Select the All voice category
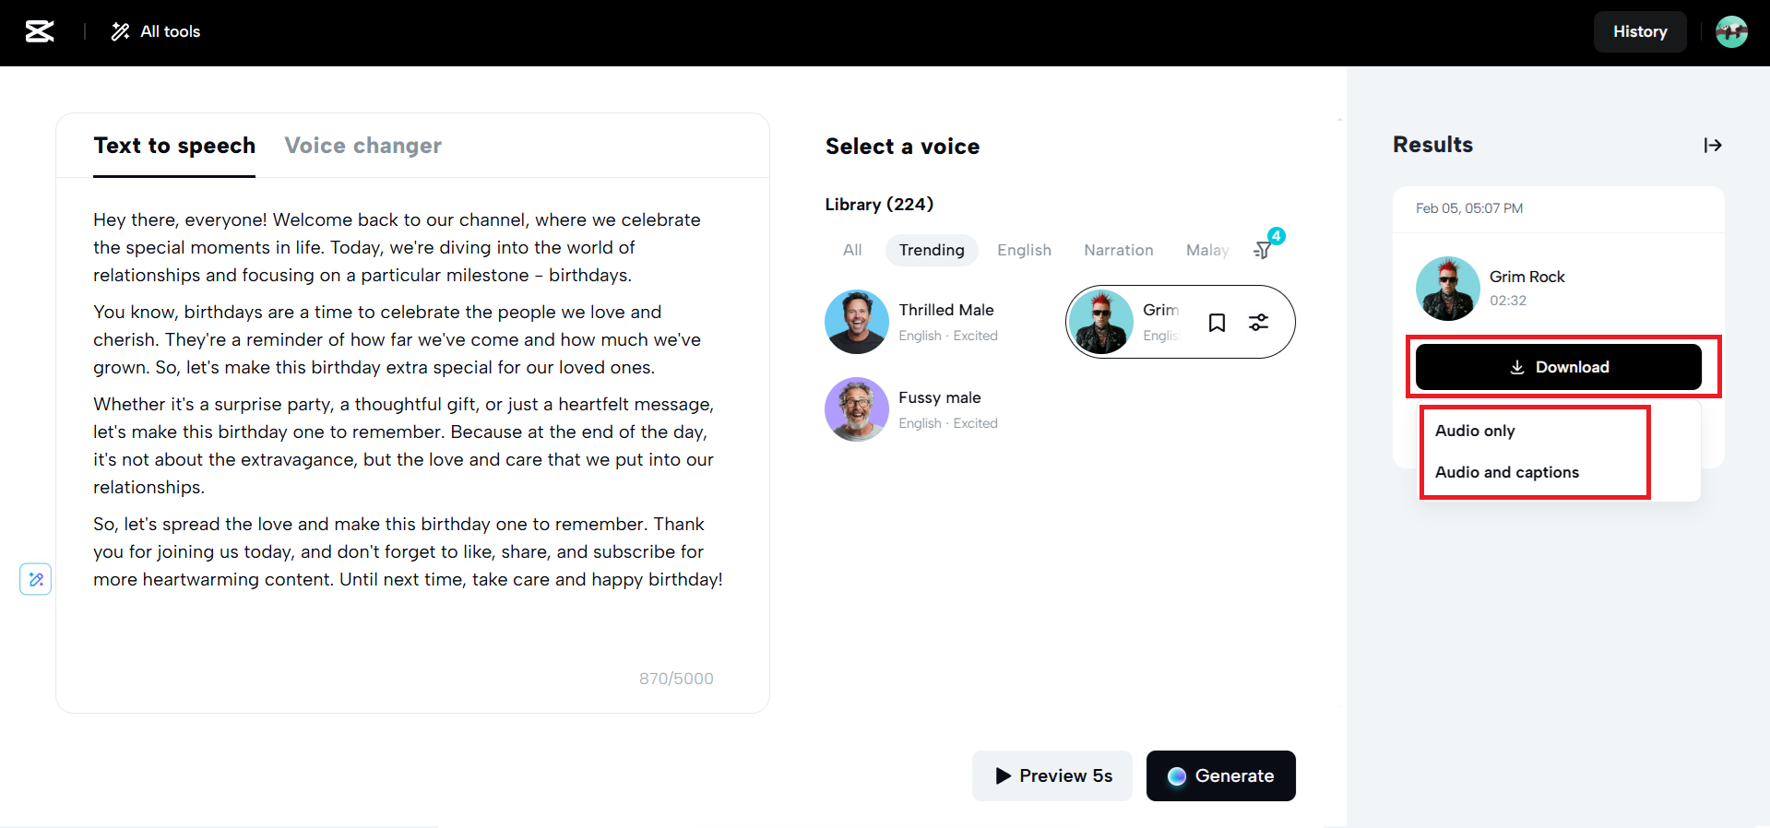 (x=852, y=250)
